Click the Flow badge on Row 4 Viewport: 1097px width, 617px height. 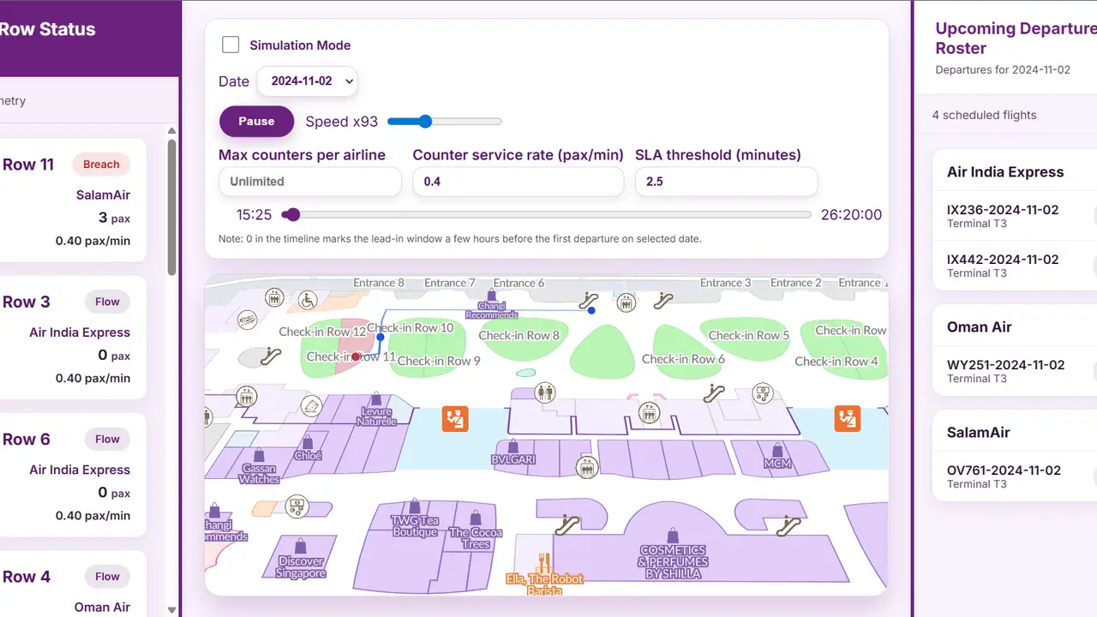coord(107,576)
